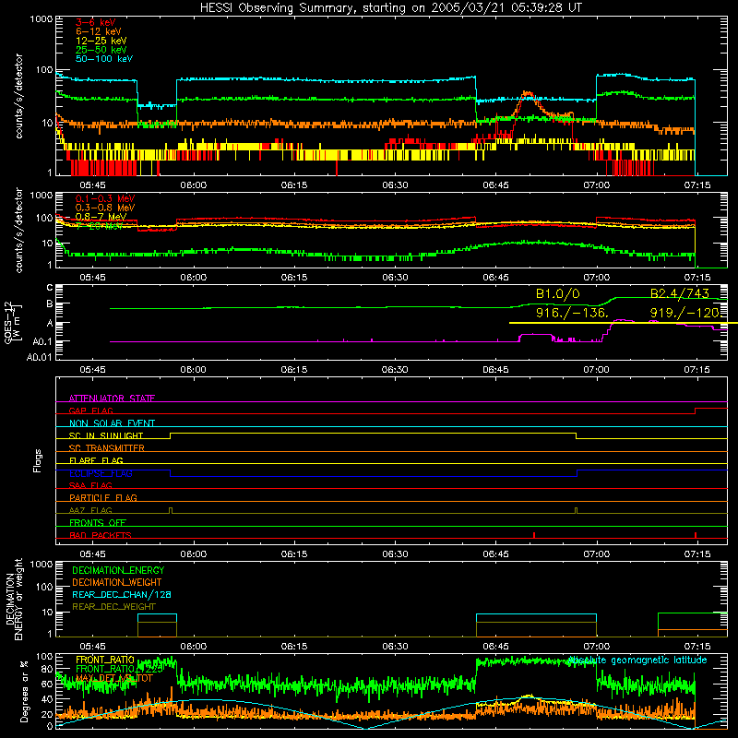Select the 12-25 keV legend label
Image resolution: width=738 pixels, height=738 pixels.
coord(101,41)
